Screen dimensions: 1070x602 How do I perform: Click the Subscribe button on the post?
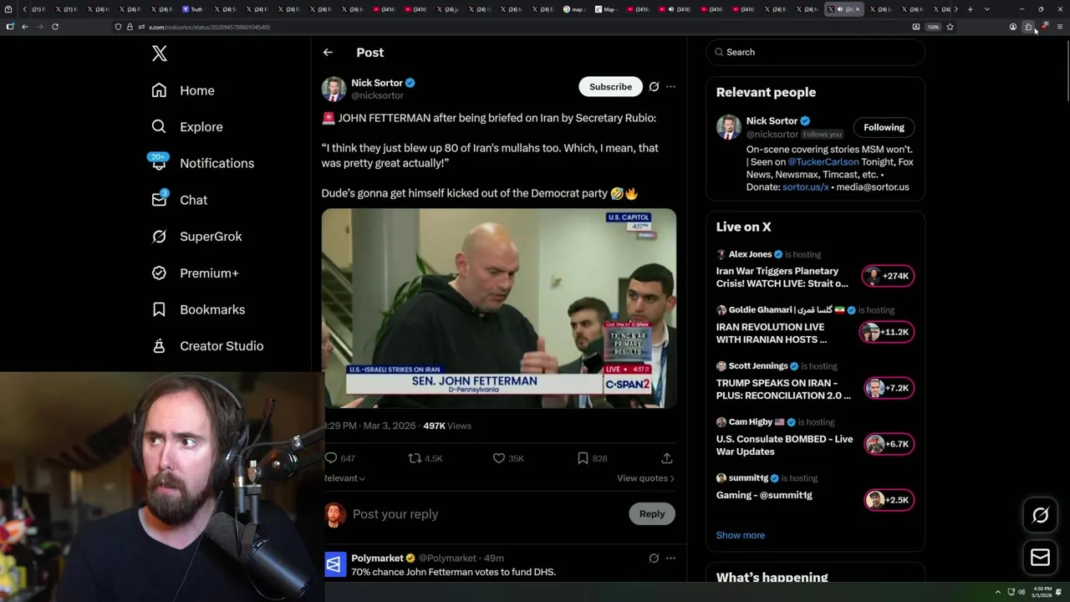click(x=610, y=87)
